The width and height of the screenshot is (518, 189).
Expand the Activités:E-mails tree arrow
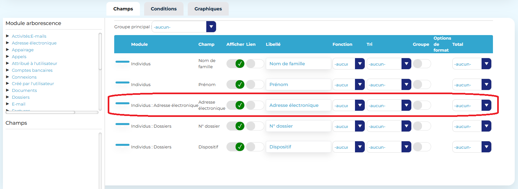tap(7, 36)
